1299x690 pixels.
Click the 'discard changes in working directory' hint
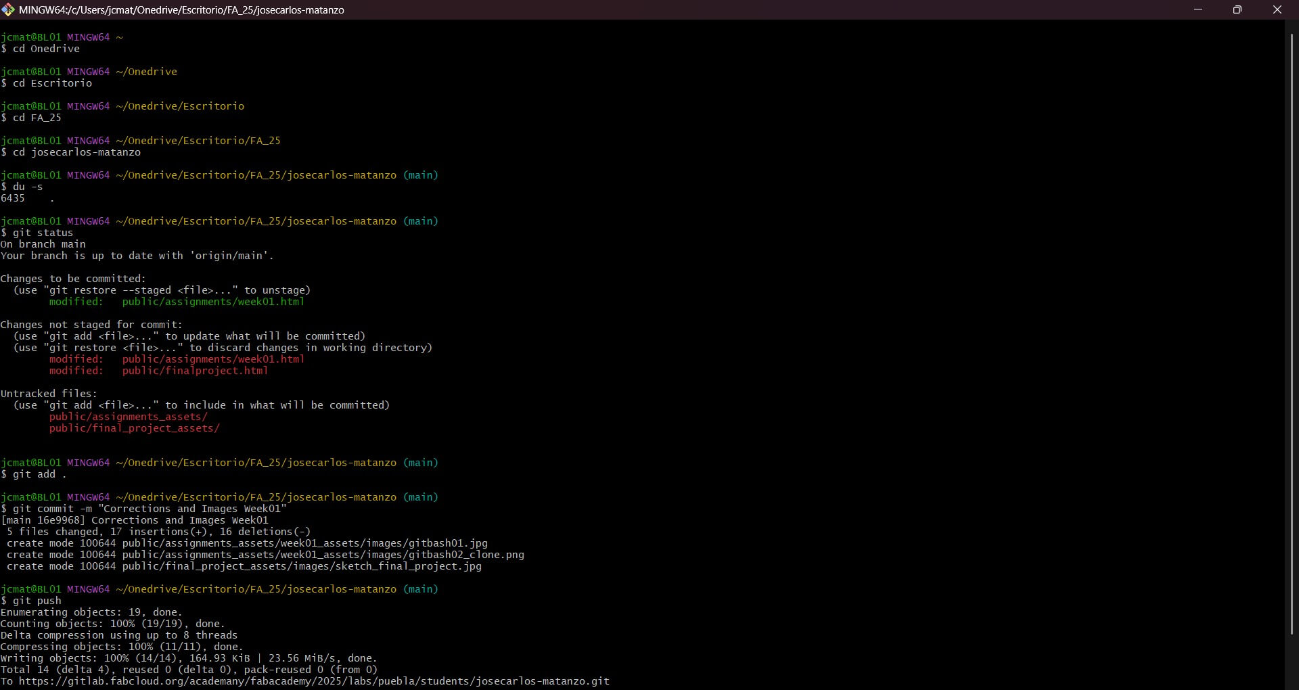(x=223, y=348)
